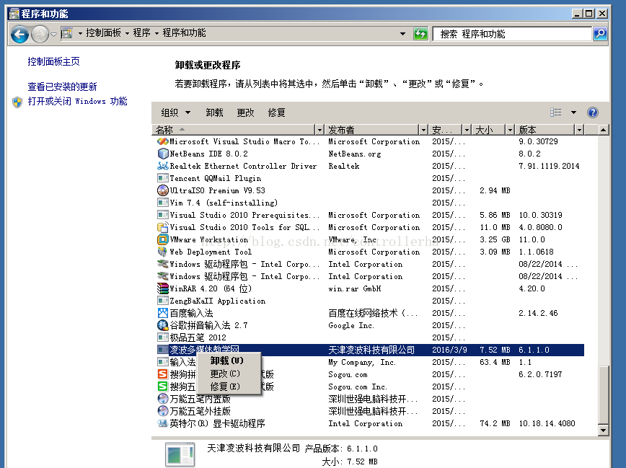
Task: Click the WinRAR 4.20 icon
Action: point(163,288)
